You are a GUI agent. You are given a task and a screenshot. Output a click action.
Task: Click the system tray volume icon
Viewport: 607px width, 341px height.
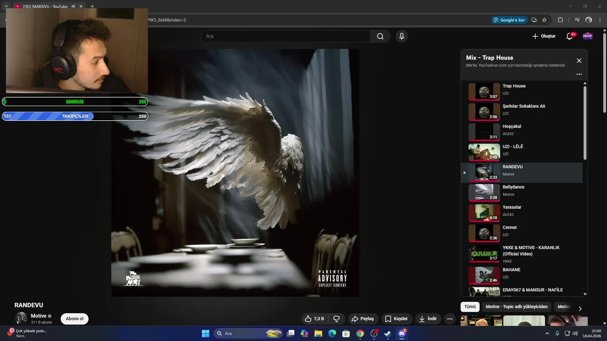click(x=575, y=333)
